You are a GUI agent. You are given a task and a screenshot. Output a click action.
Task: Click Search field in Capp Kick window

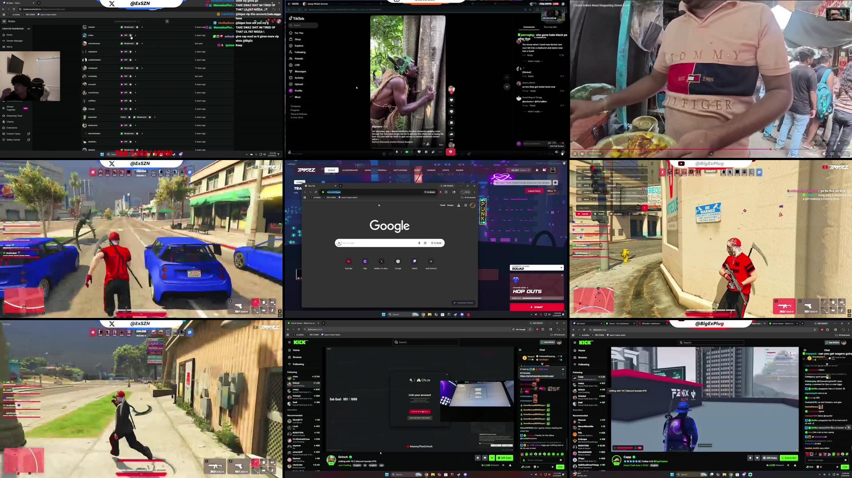[x=711, y=342]
